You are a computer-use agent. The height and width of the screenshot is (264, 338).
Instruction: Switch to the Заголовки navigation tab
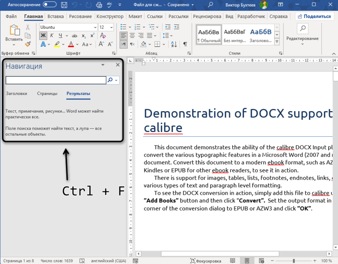pyautogui.click(x=16, y=93)
